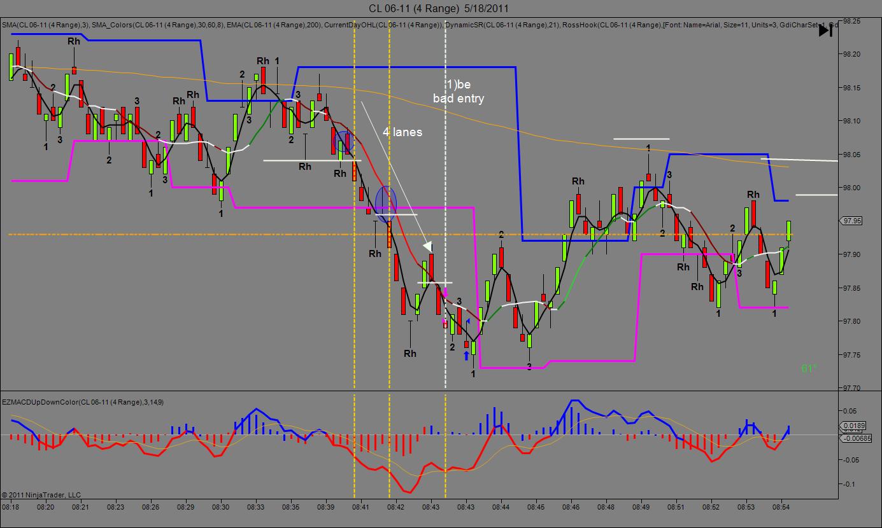Image resolution: width=882 pixels, height=528 pixels.
Task: Click the 08:21 time axis label
Action: pos(80,508)
